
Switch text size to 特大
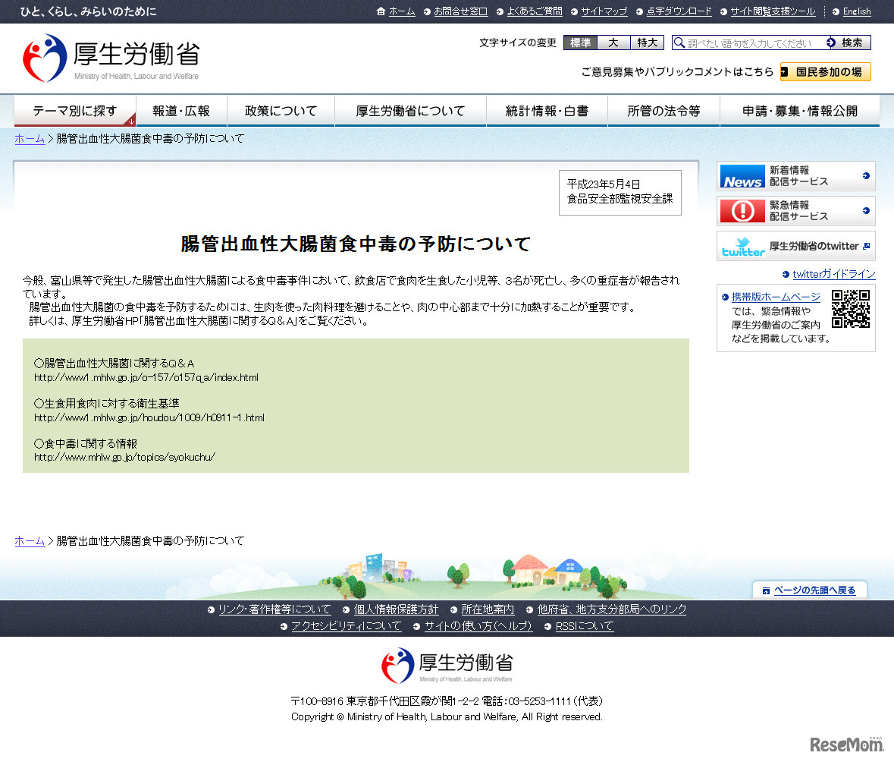(x=646, y=43)
